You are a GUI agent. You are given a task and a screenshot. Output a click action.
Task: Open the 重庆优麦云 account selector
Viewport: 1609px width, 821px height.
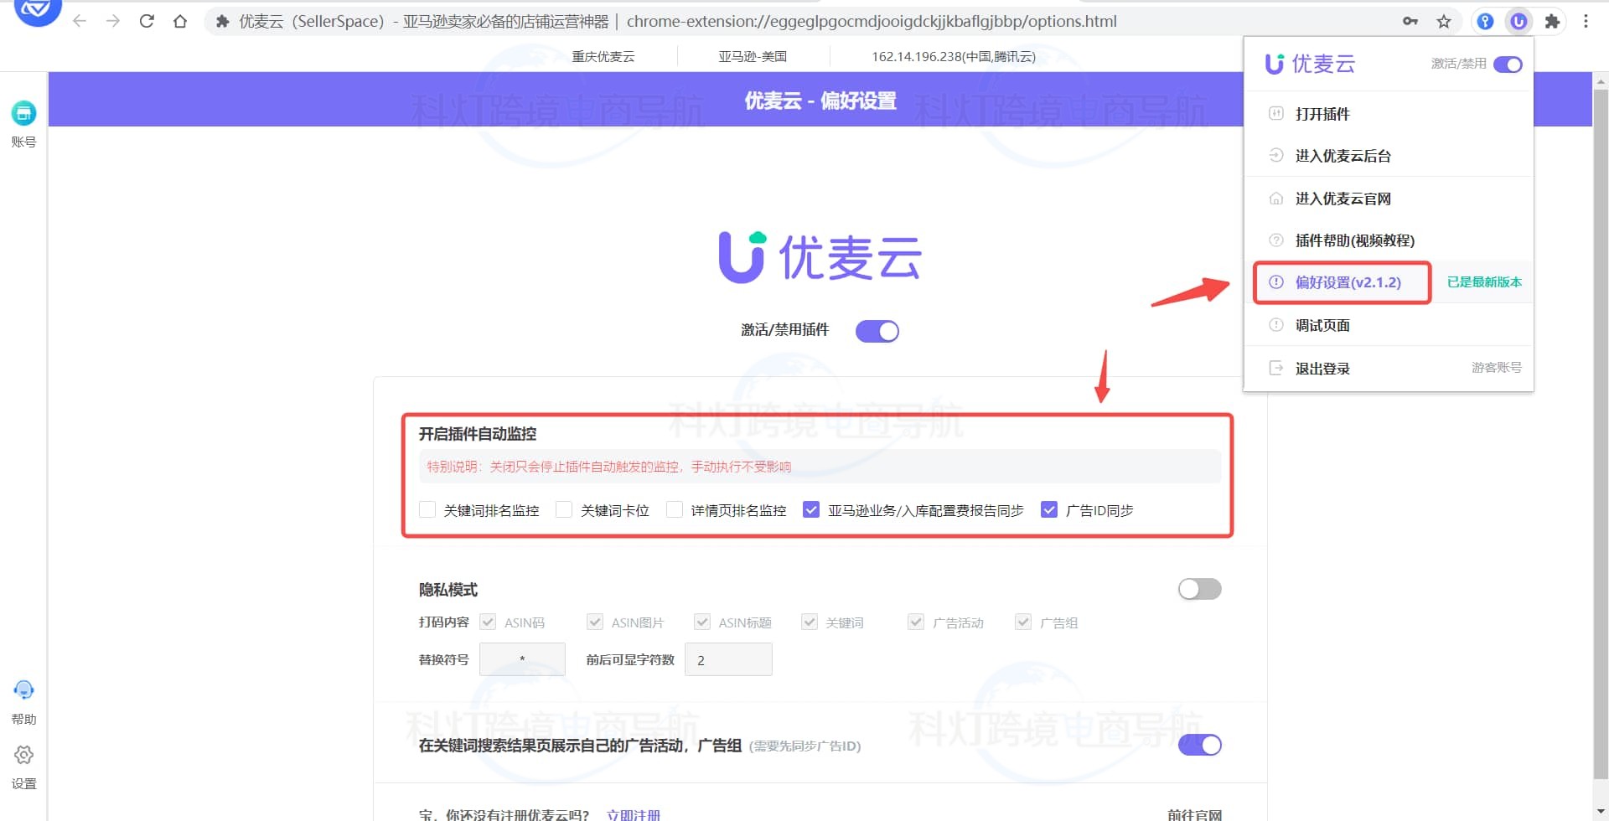[604, 56]
